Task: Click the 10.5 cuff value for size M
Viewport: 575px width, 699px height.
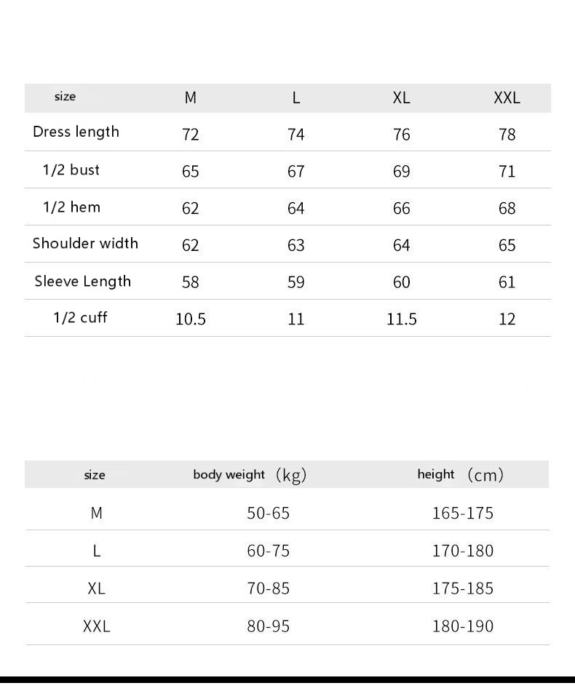Action: (x=191, y=319)
